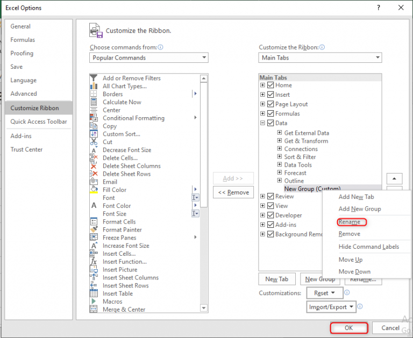Expand the Sort & Filter group
Image resolution: width=413 pixels, height=338 pixels.
tap(280, 156)
